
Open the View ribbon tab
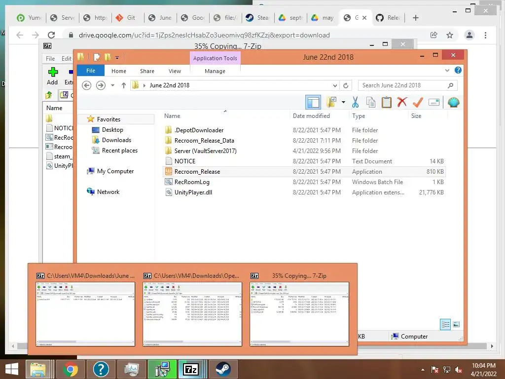coord(175,71)
